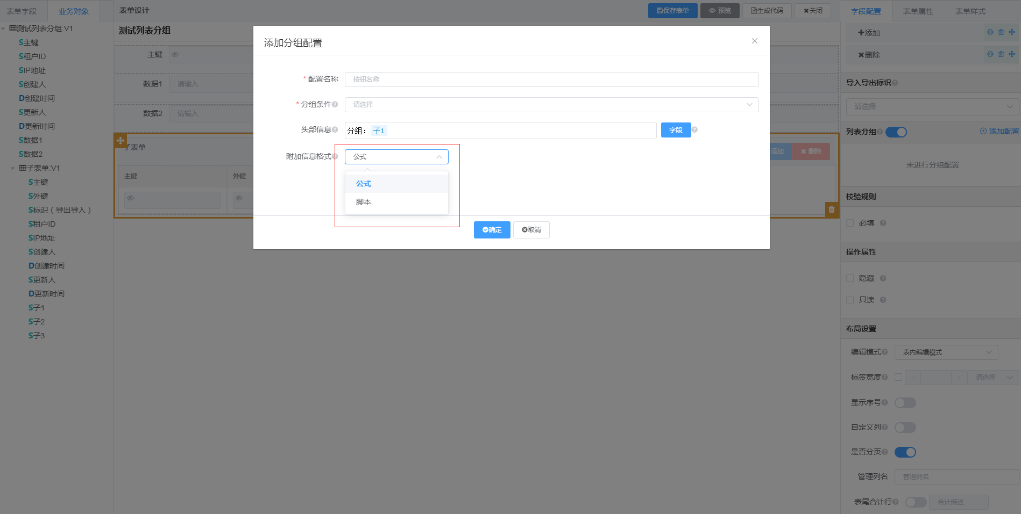This screenshot has height=514, width=1021.
Task: Check the 必填 checkbox
Action: click(850, 223)
